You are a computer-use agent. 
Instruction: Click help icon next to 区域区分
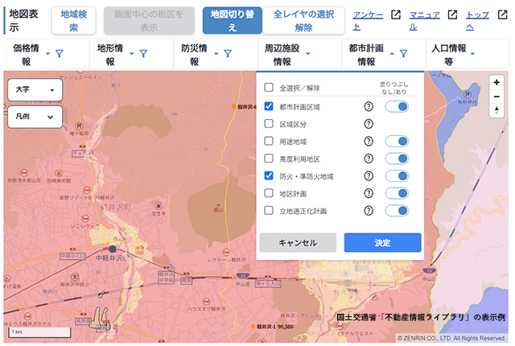pos(369,124)
